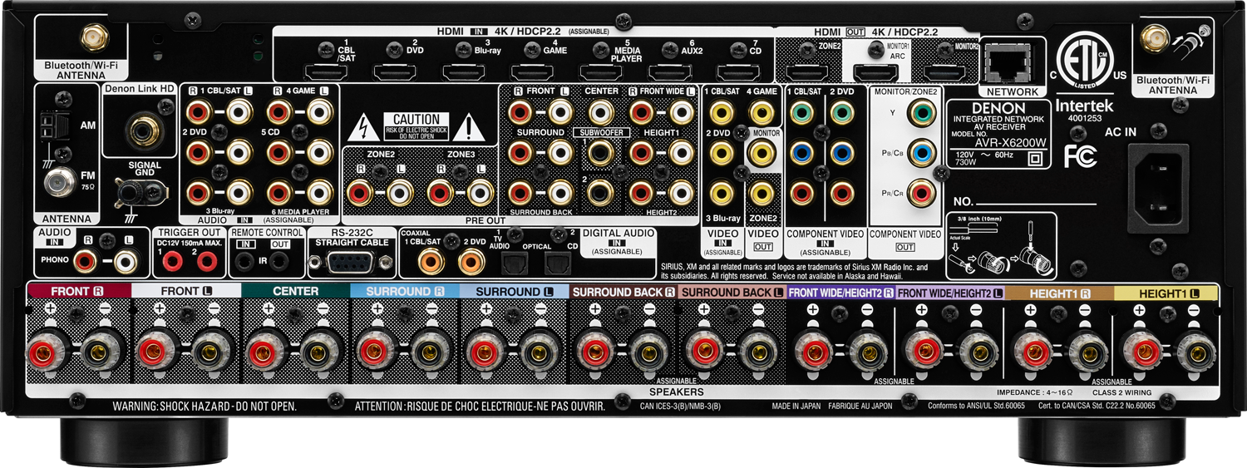Click the IMPEDANCE 4~16 ohm text
Screen dimensions: 1247x468
(x=1035, y=393)
